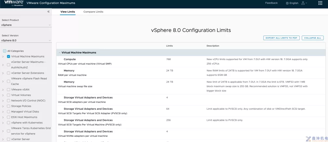This screenshot has width=328, height=142.
Task: Expand the vCenter Server Extensions tree arrow
Action: click(x=3, y=73)
